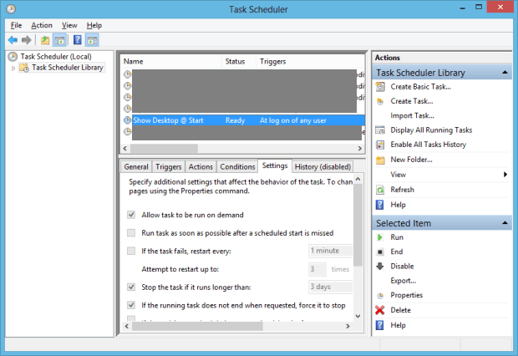Open the Help menu in menu bar

pyautogui.click(x=94, y=25)
